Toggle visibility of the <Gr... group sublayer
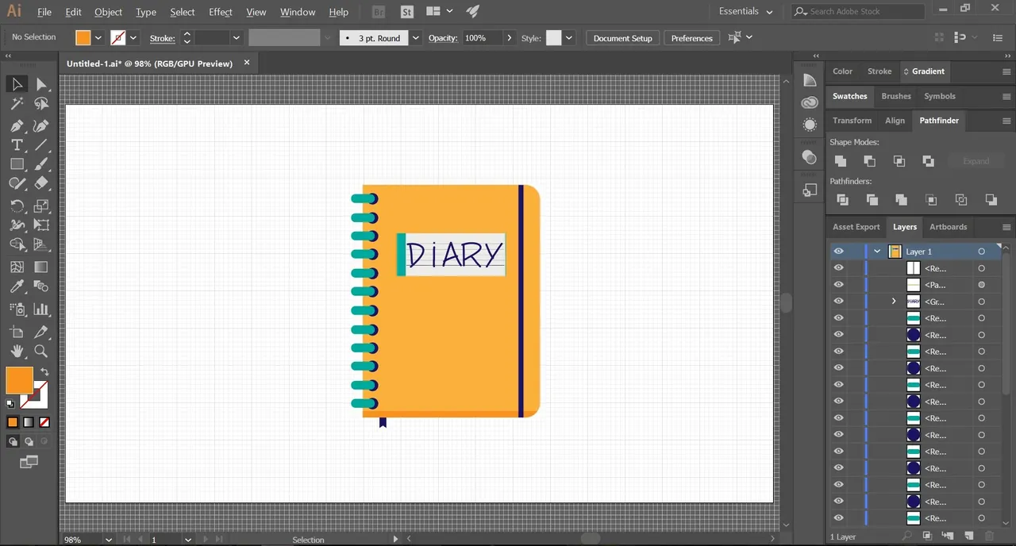 (x=838, y=302)
